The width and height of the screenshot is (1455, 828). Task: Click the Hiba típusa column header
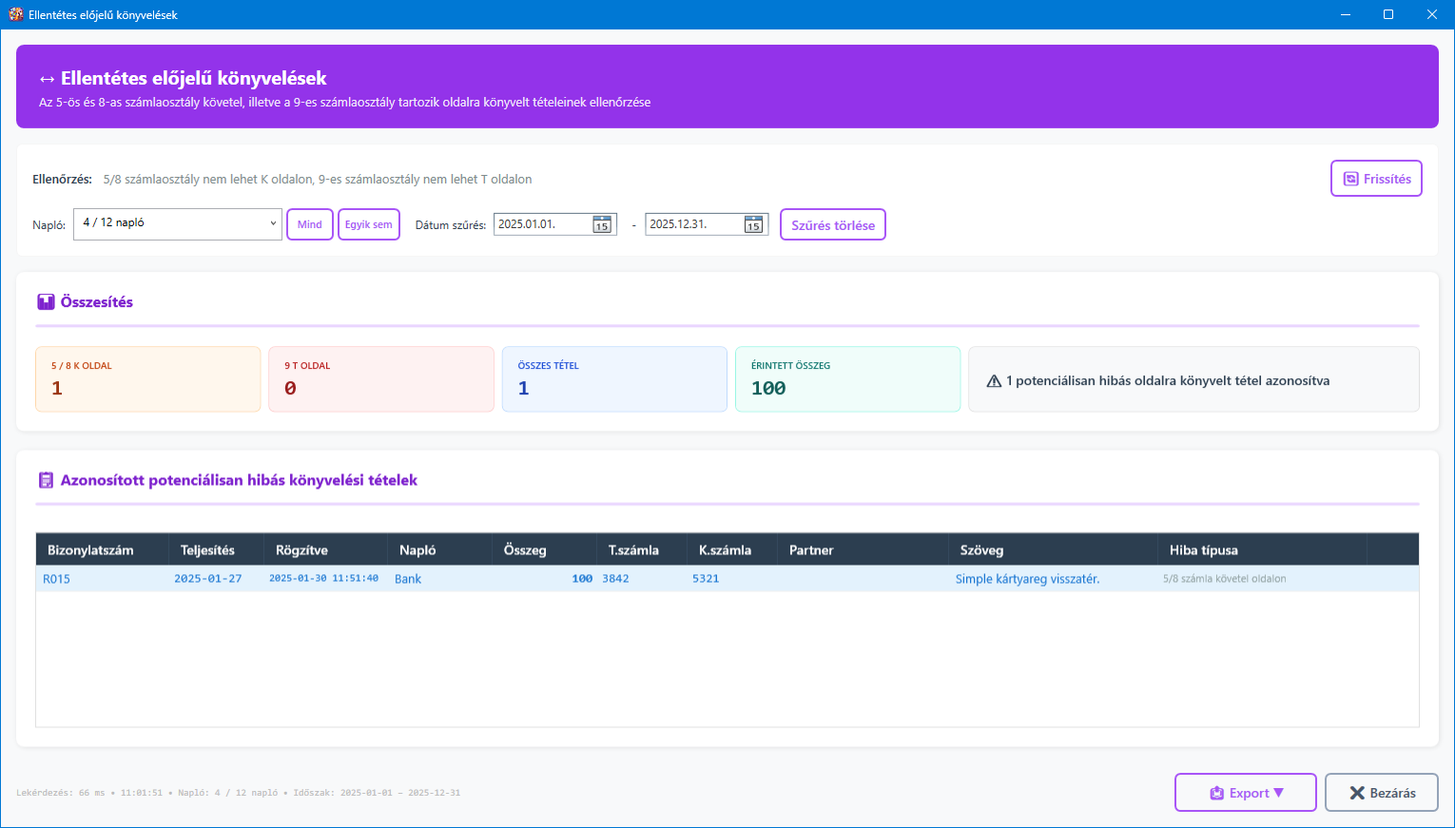pyautogui.click(x=1203, y=550)
